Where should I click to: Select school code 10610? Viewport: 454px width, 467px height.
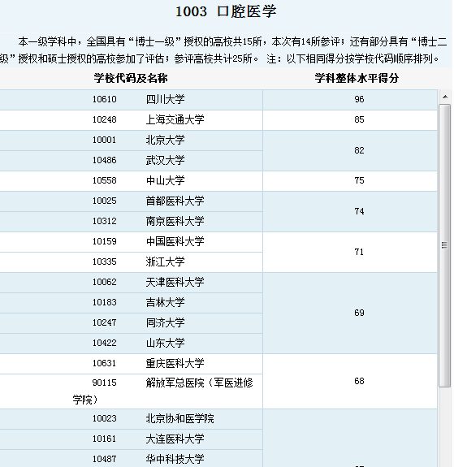pyautogui.click(x=104, y=99)
